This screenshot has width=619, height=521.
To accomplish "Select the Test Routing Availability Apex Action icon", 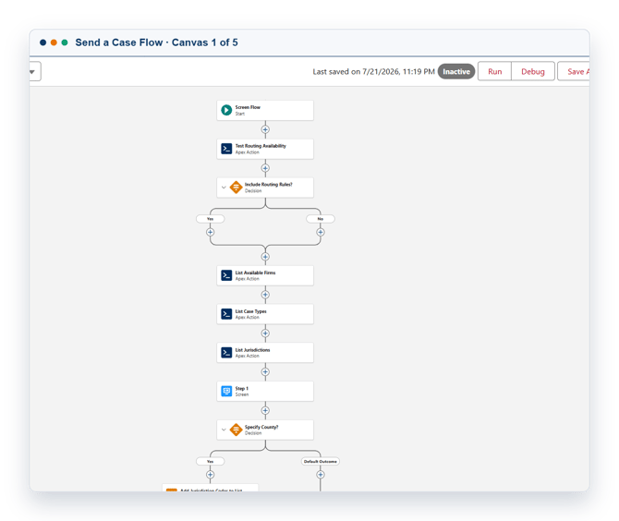I will pos(226,149).
